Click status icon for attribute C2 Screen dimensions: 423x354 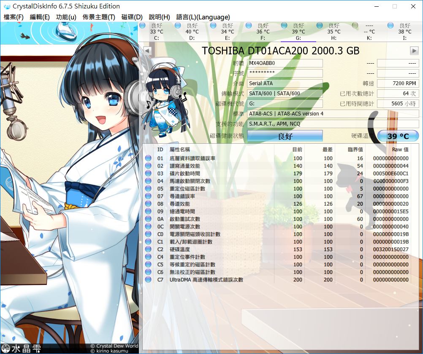tap(148, 249)
